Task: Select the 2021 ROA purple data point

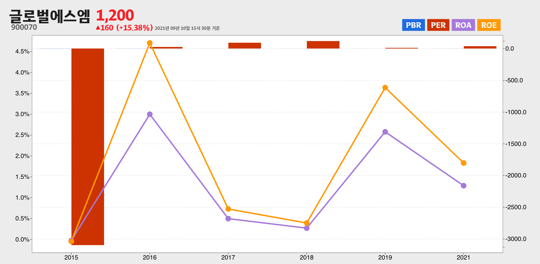Action: (x=464, y=186)
